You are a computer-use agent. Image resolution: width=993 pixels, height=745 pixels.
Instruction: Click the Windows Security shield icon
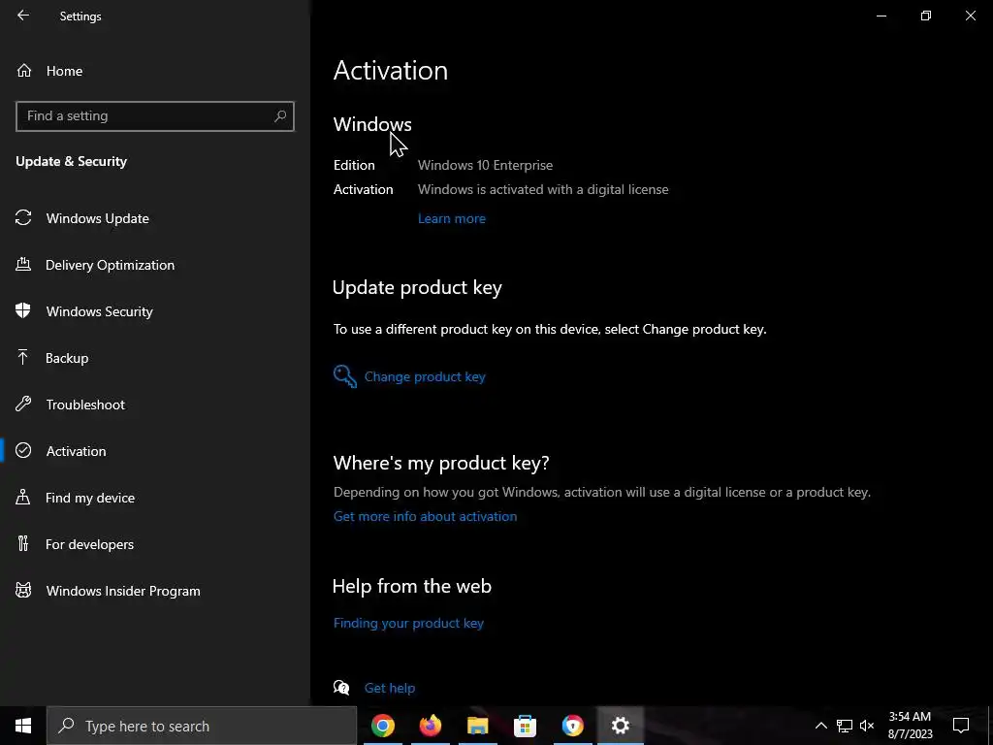click(23, 310)
